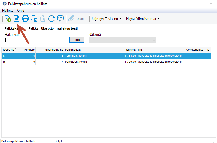The width and height of the screenshot is (217, 143).
Task: Click the Verkkopalkka column header
Action: 195,50
